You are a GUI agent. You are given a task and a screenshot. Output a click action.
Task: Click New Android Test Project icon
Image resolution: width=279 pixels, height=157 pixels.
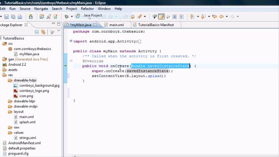pyautogui.click(x=48, y=17)
